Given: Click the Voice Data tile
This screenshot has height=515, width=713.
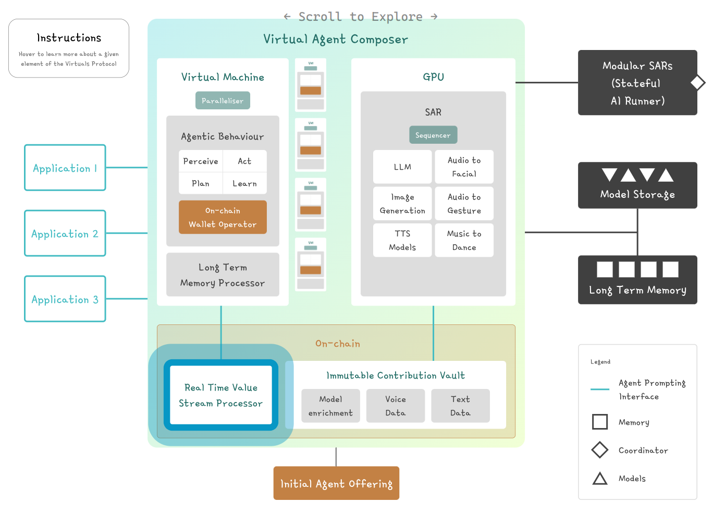Looking at the screenshot, I should [396, 406].
